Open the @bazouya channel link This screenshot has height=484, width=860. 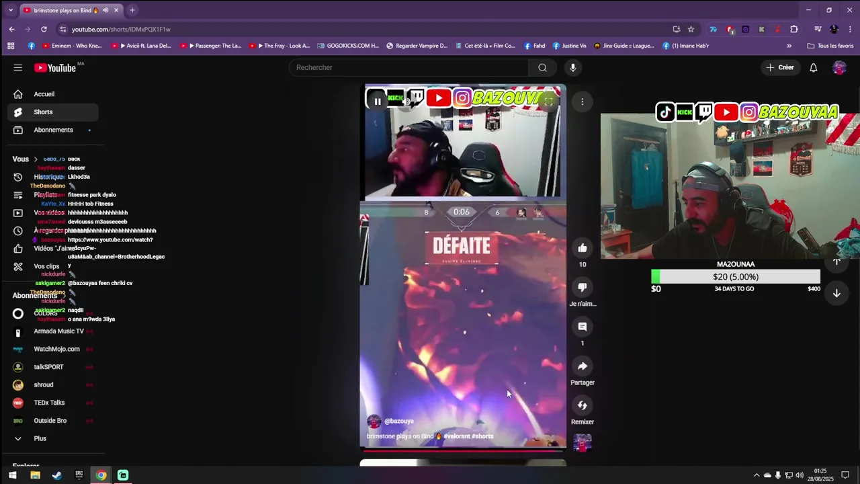pyautogui.click(x=399, y=421)
